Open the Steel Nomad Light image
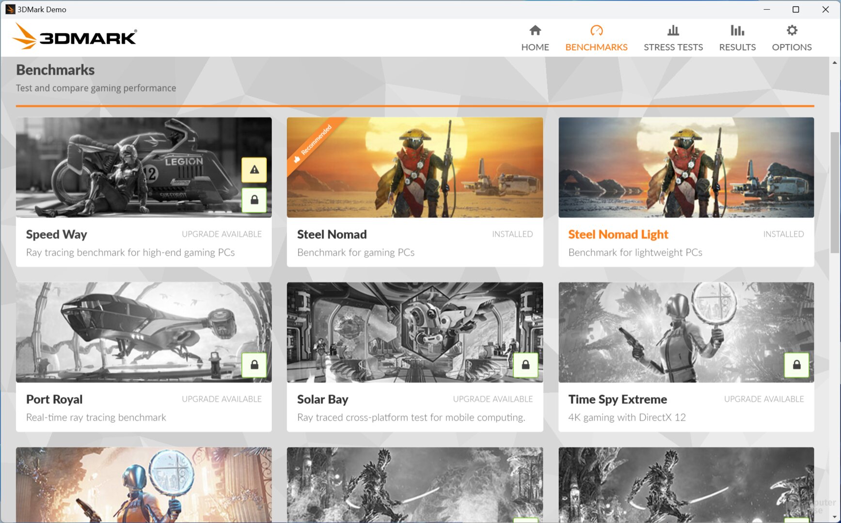Image resolution: width=841 pixels, height=523 pixels. [x=686, y=168]
